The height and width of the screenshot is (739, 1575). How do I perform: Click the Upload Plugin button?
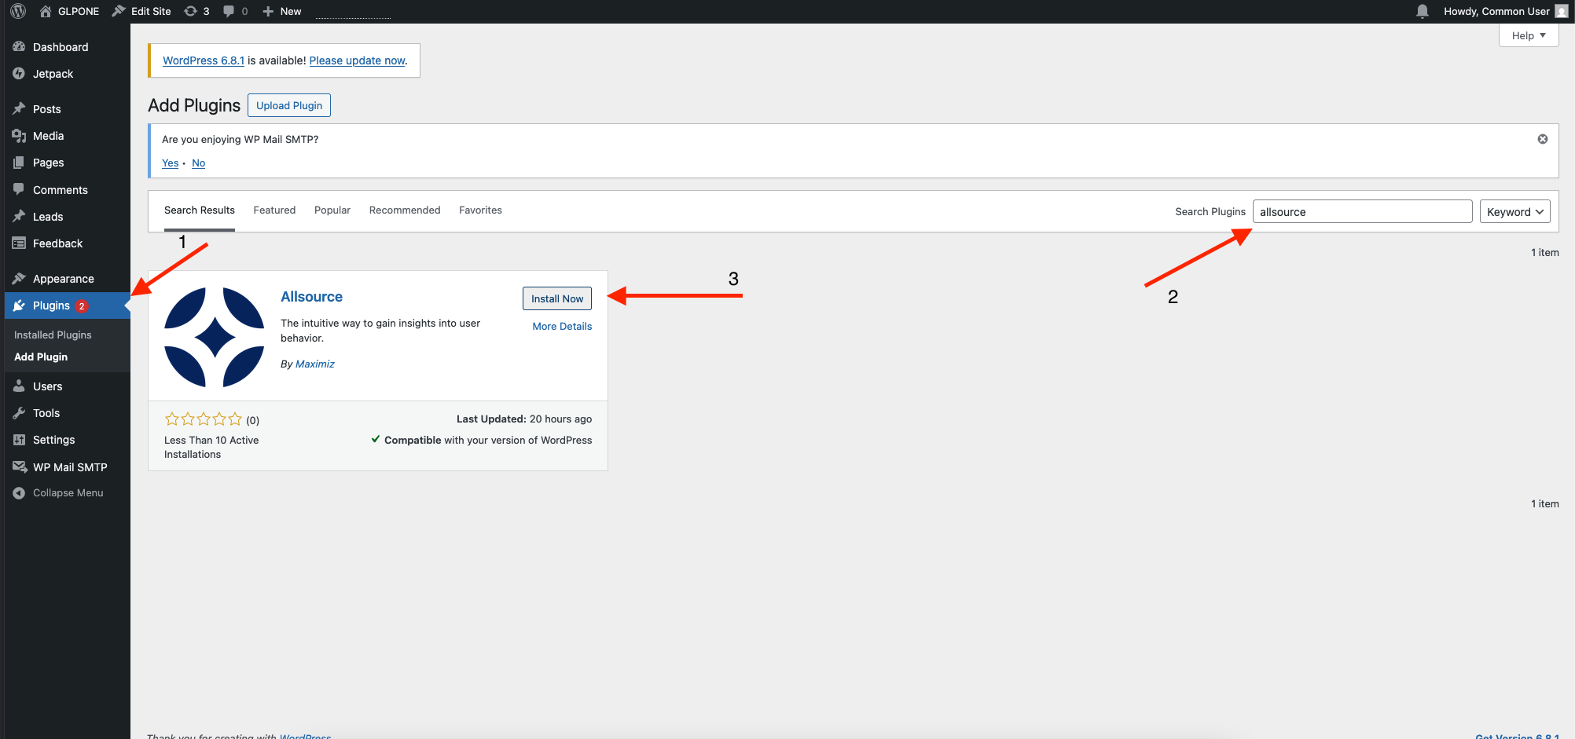tap(289, 105)
